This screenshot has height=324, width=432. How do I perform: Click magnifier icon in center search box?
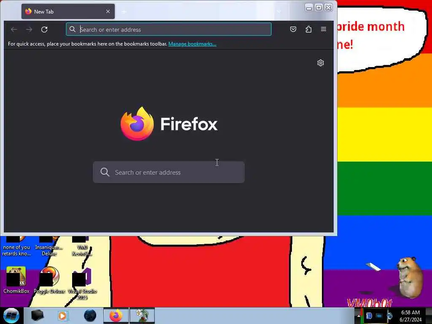[105, 172]
